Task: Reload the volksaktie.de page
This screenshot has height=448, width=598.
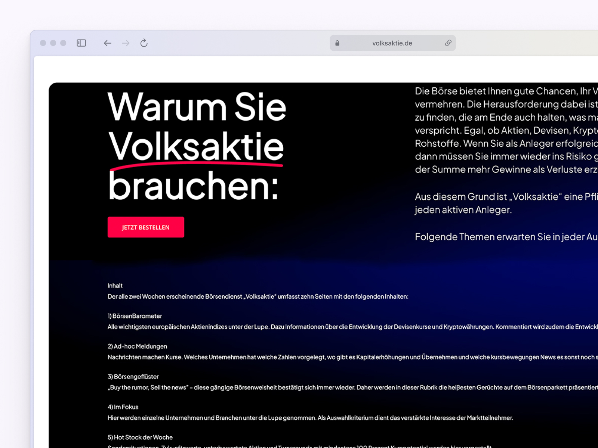Action: 144,43
